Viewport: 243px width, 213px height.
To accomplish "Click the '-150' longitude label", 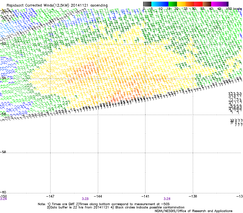I will (3, 196).
